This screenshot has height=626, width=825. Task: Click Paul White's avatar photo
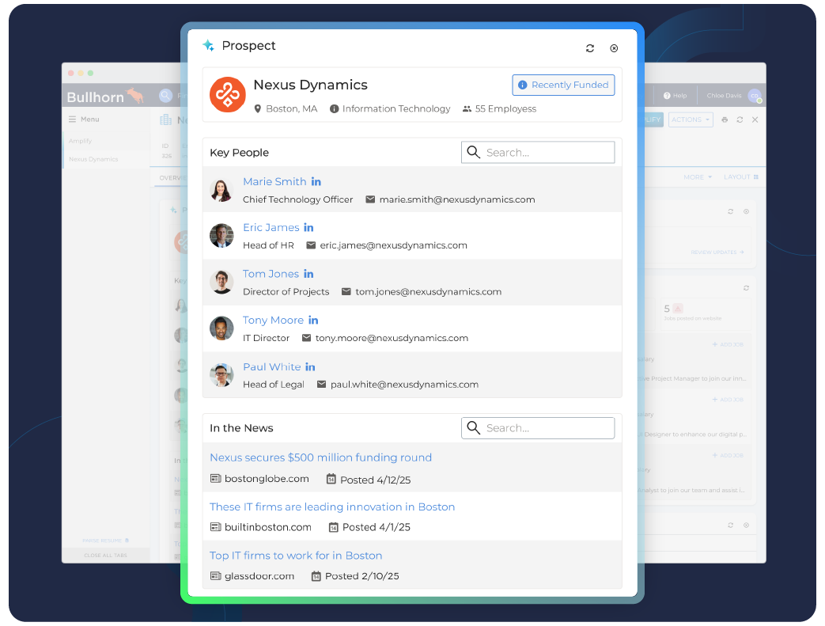(221, 375)
